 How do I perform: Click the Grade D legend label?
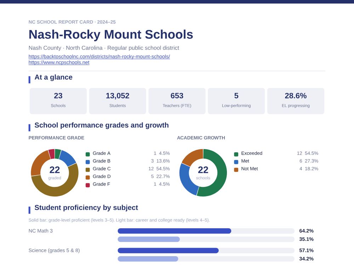point(102,176)
